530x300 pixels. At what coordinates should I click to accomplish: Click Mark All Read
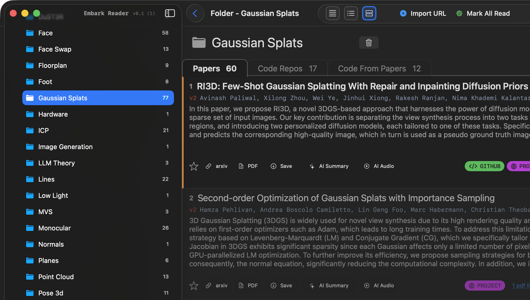483,13
